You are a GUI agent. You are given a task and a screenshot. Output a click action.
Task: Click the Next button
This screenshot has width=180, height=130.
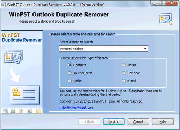click(114, 122)
